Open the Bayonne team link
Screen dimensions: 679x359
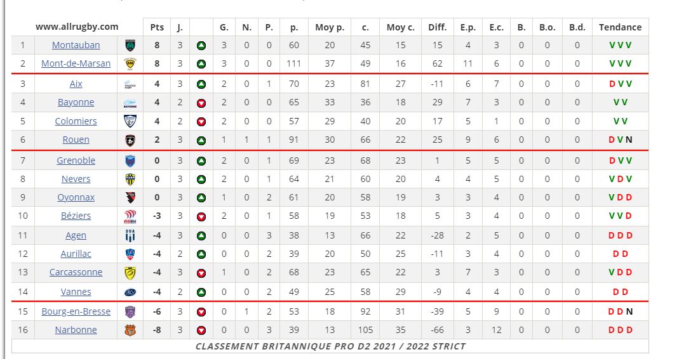point(76,103)
